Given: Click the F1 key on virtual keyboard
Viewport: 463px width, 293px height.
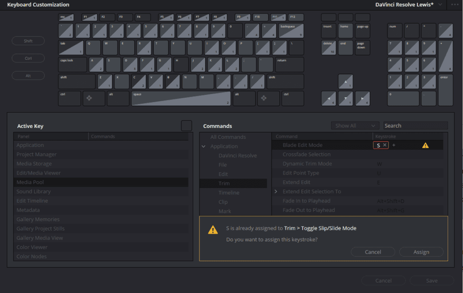Looking at the screenshot, I should point(89,17).
